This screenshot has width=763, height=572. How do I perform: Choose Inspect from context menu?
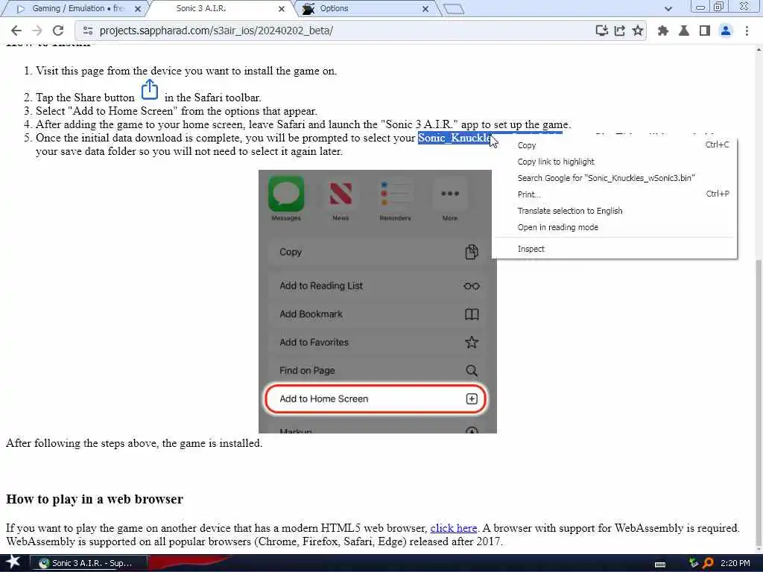(x=615, y=249)
